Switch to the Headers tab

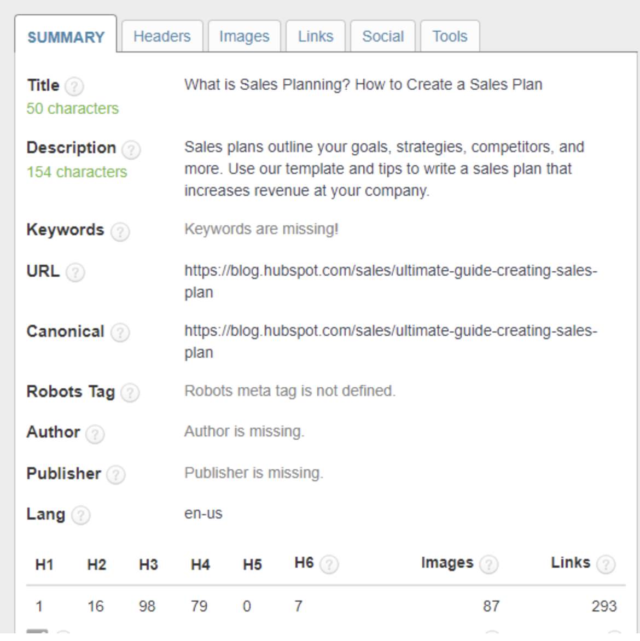pyautogui.click(x=162, y=36)
